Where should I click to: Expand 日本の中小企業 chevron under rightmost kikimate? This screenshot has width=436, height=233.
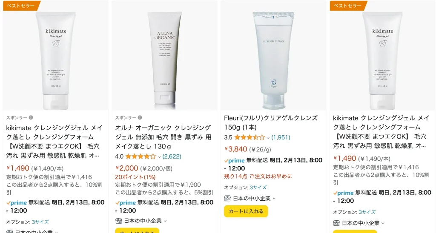pos(383,223)
